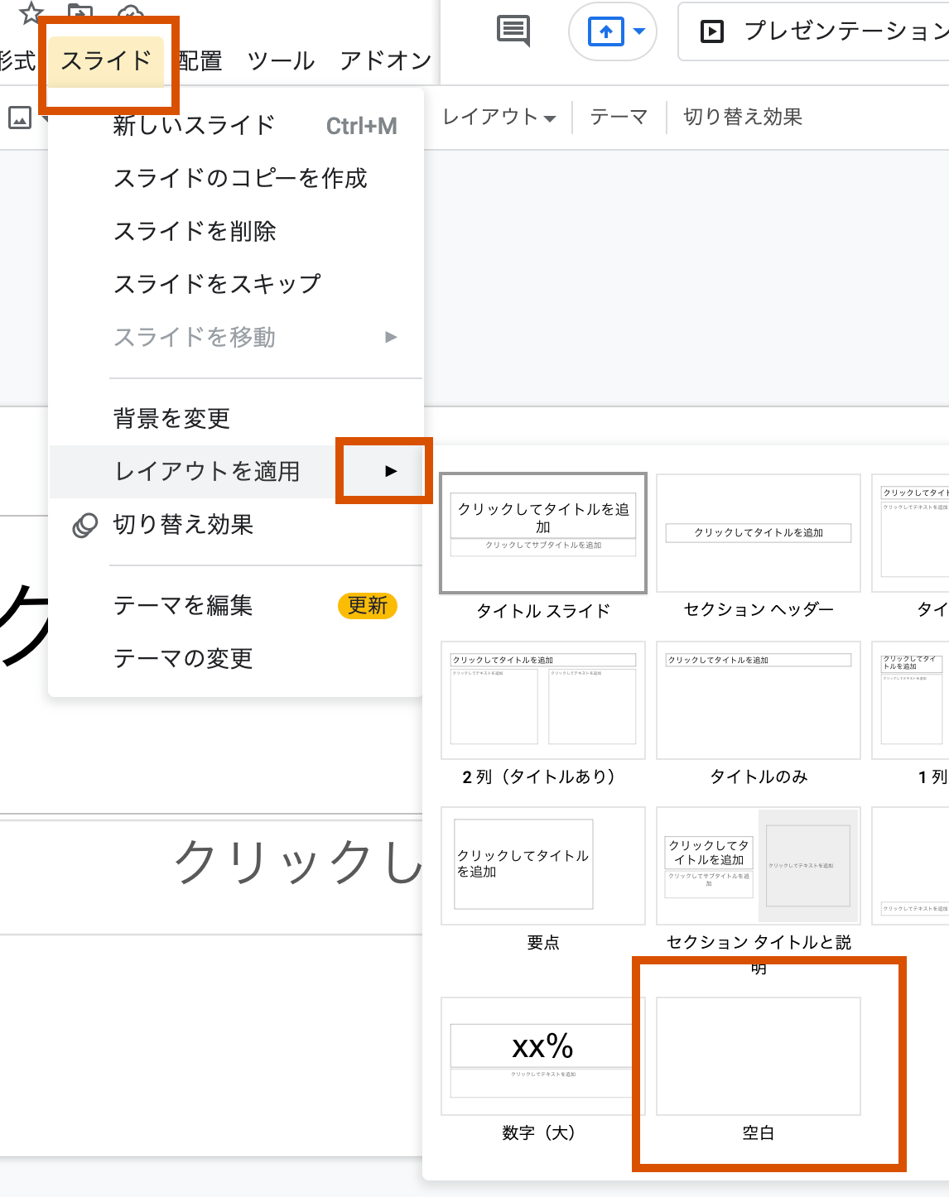Open the comments history icon

[513, 31]
